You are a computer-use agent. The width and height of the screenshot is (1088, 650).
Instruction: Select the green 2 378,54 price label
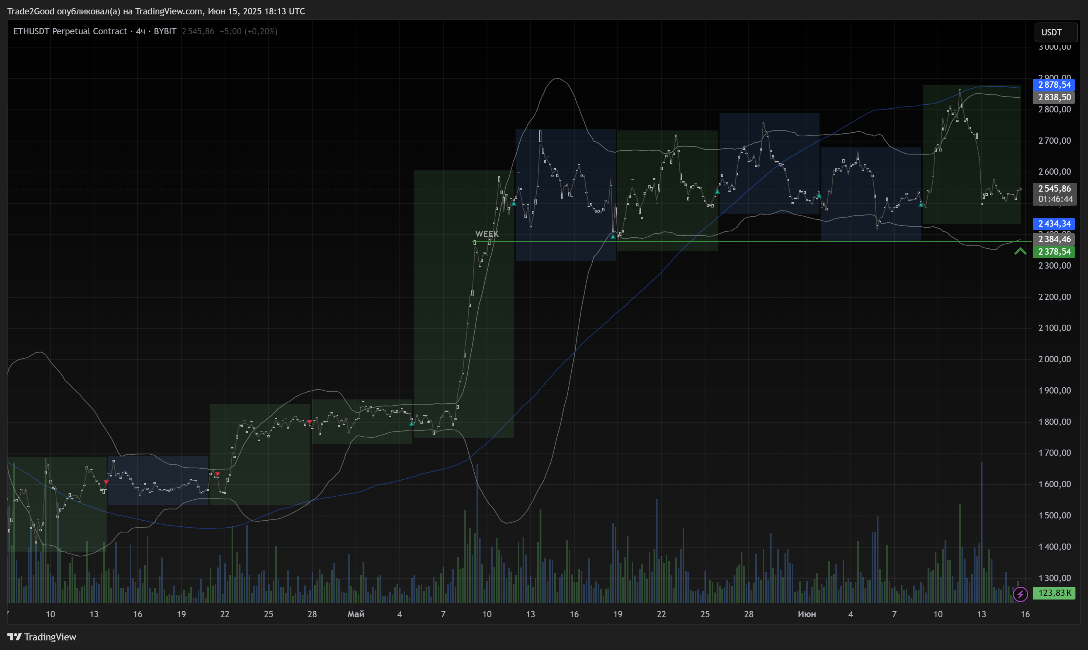1054,252
